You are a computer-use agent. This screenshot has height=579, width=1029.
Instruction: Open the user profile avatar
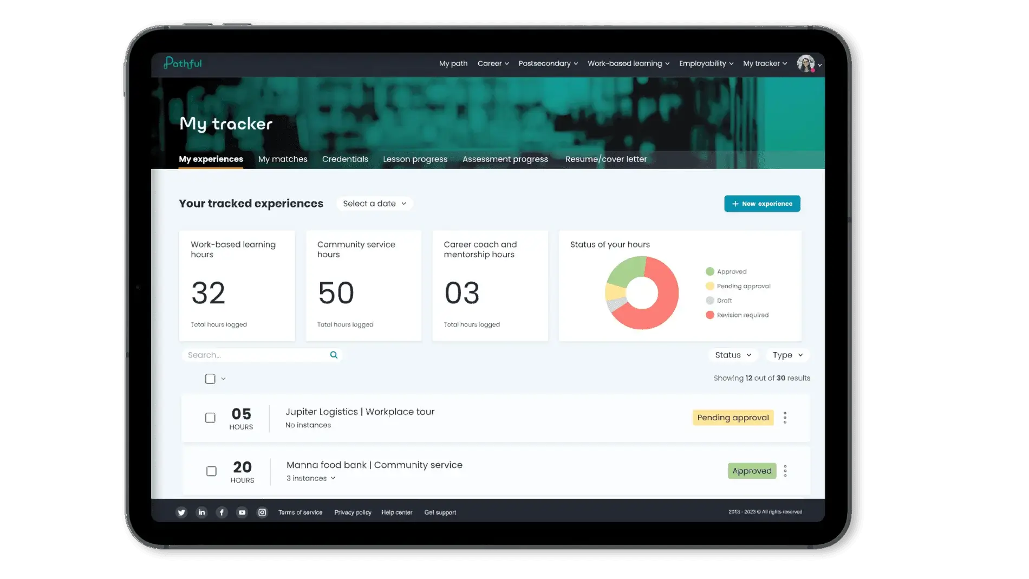806,63
